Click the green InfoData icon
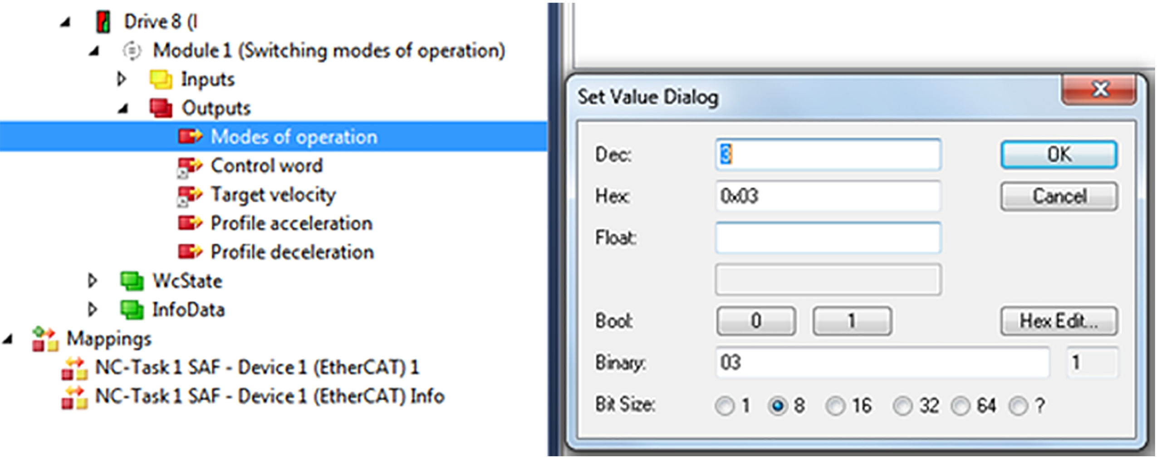The image size is (1157, 464). click(x=132, y=310)
